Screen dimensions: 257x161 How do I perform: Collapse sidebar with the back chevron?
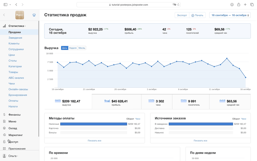click(x=4, y=15)
